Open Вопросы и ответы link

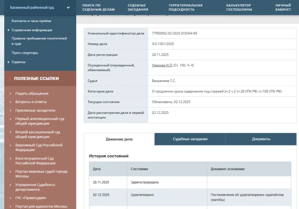click(31, 102)
